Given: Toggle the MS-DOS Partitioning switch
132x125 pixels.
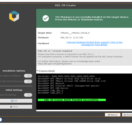Looking at the screenshot, I should click(x=28, y=81).
